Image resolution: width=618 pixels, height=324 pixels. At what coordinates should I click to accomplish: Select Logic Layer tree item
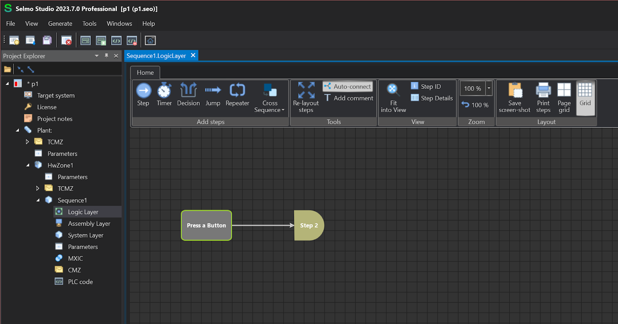[83, 212]
